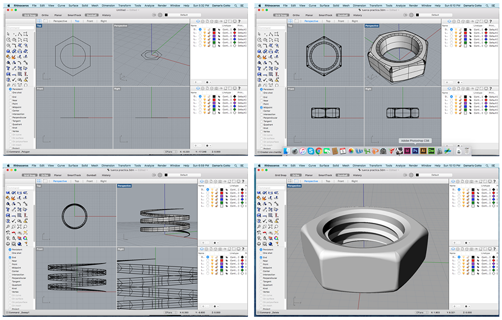This screenshot has width=502, height=320.
Task: Click the question-mark help icon in Untitled window upper panel
Action: pyautogui.click(x=239, y=21)
